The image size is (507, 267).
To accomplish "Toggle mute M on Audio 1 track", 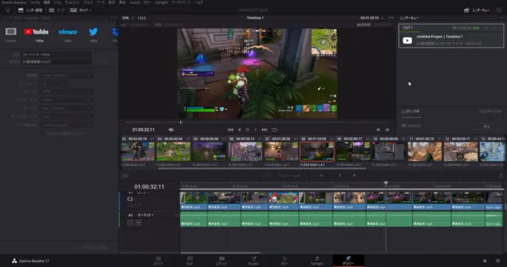I will click(x=138, y=223).
